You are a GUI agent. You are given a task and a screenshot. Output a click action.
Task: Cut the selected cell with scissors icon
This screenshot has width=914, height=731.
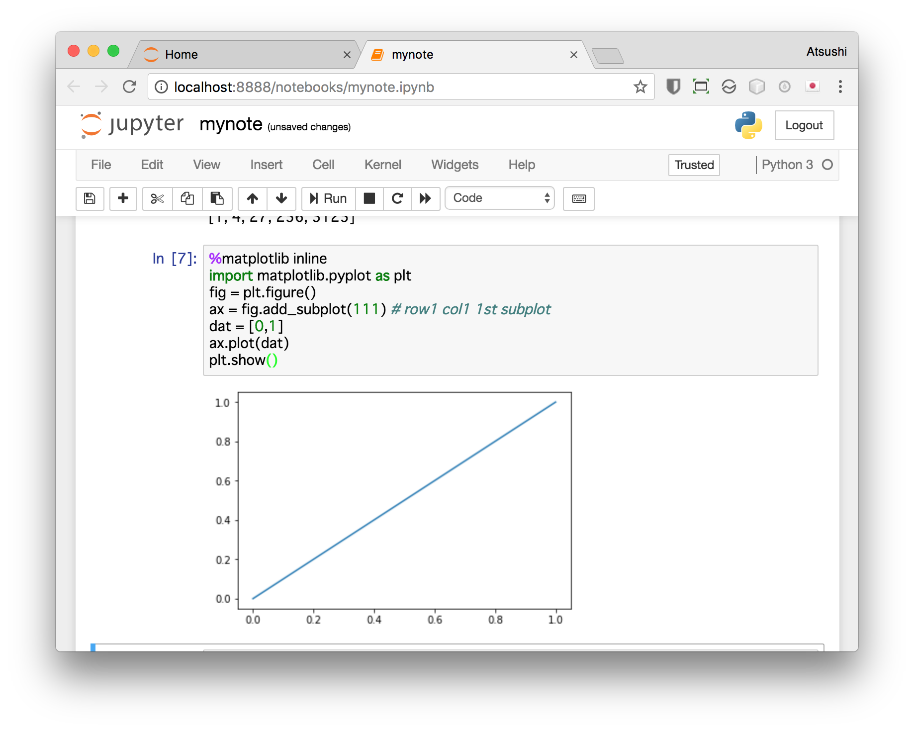click(157, 199)
